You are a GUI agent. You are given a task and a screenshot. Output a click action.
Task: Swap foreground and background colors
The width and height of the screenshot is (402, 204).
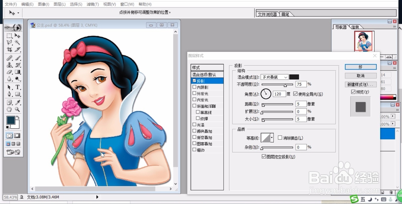[18, 117]
